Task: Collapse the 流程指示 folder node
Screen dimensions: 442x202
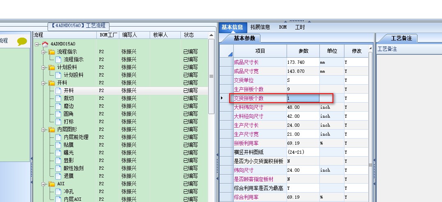Action: 43,52
